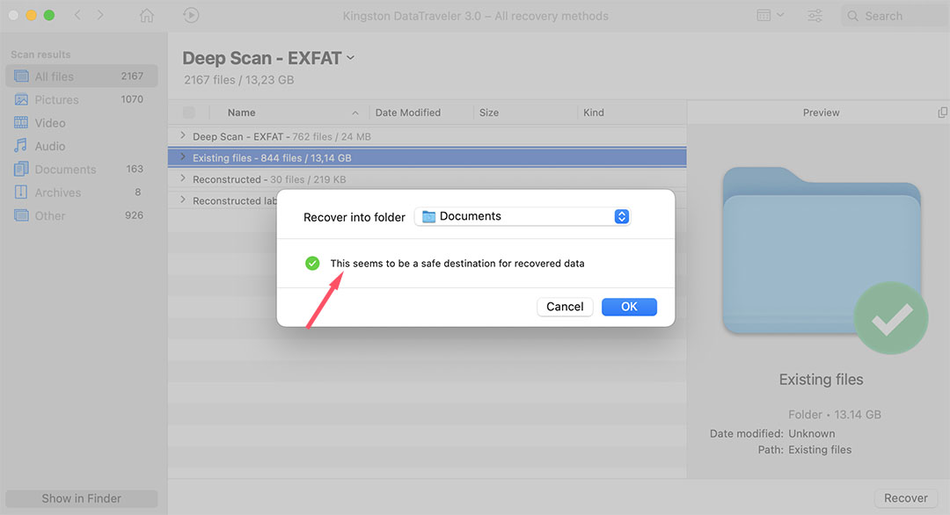Select Documents category in sidebar
Screen dimensions: 950x515
pyautogui.click(x=65, y=170)
